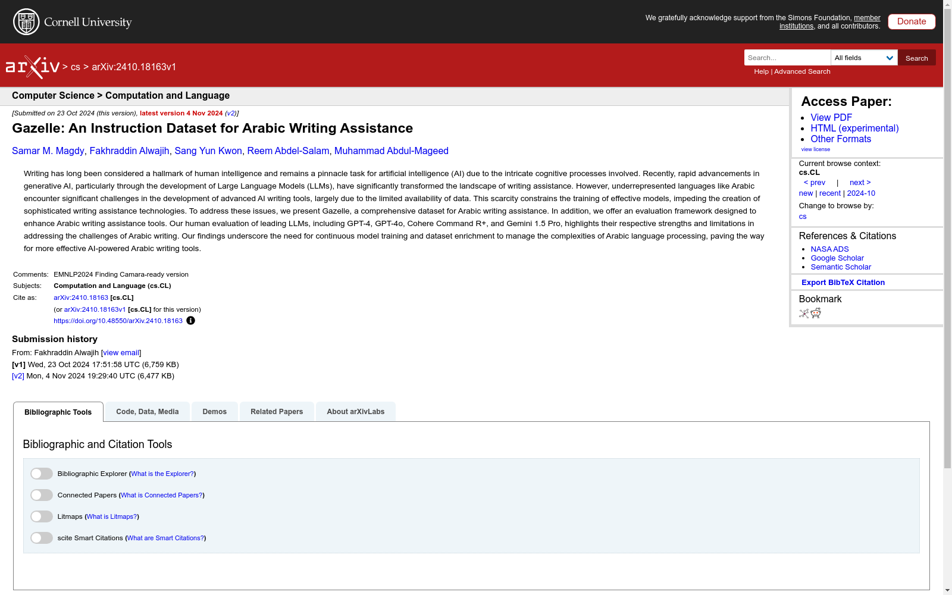Viewport: 952px width, 595px height.
Task: Open Other Formats link
Action: (x=841, y=139)
